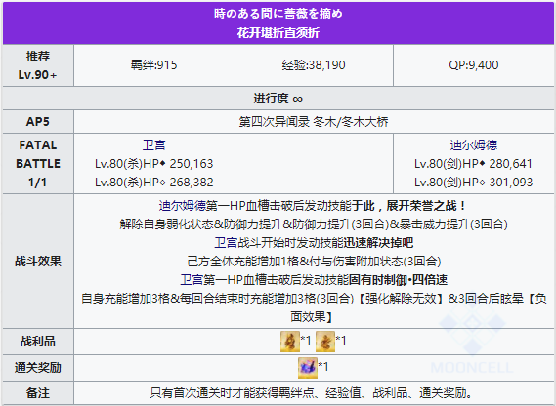The image size is (556, 406).
Task: Click the first gold loot item icon
Action: [289, 342]
